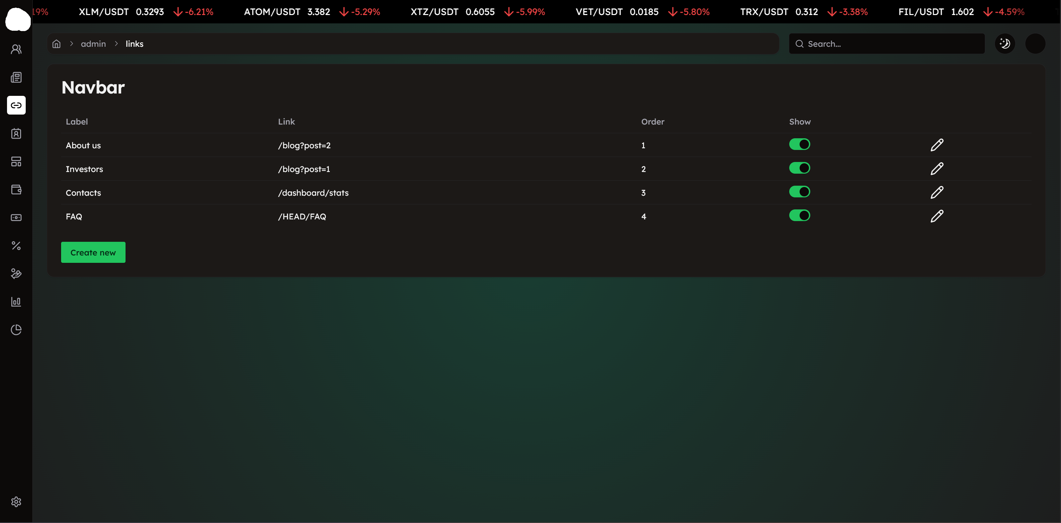Open the percent fees sidebar icon
Screen dimensions: 1061x523
click(16, 245)
